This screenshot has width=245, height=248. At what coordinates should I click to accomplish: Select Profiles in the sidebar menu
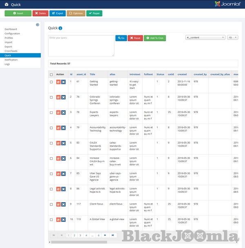point(9,38)
